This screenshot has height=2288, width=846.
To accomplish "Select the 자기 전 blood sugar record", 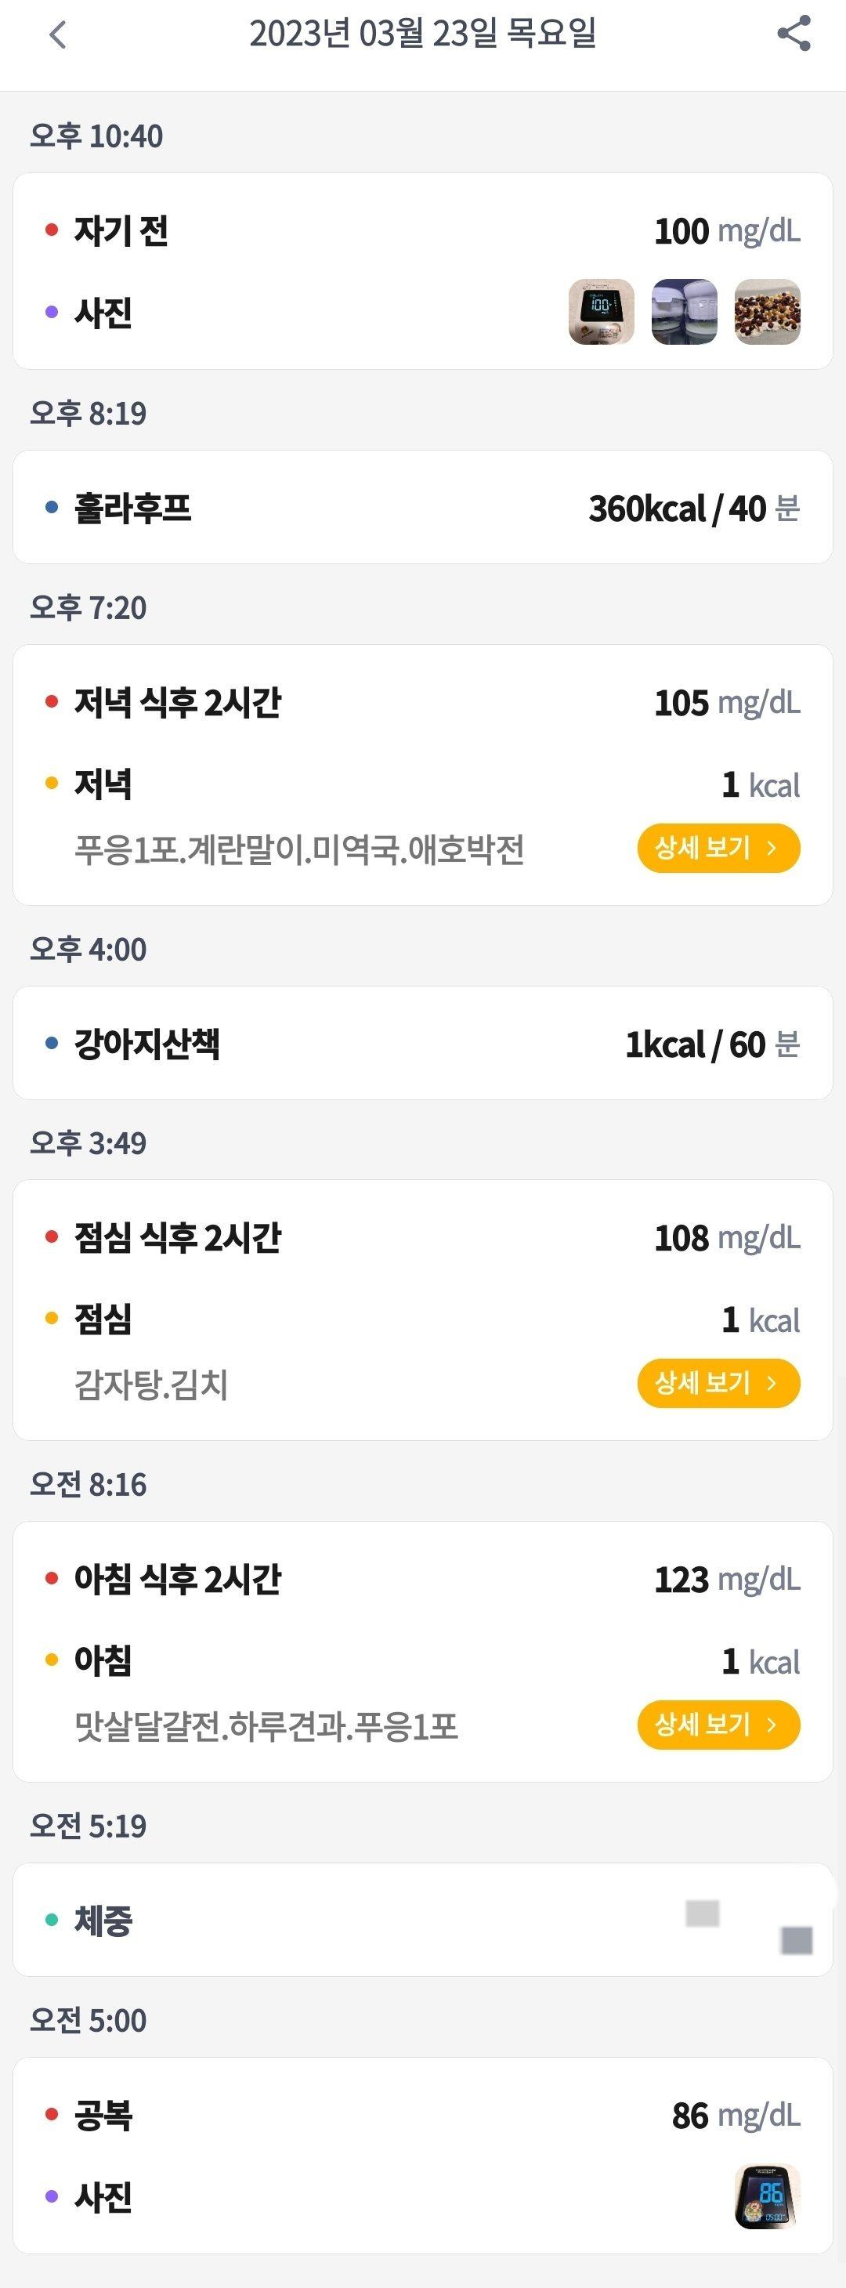I will [x=422, y=230].
